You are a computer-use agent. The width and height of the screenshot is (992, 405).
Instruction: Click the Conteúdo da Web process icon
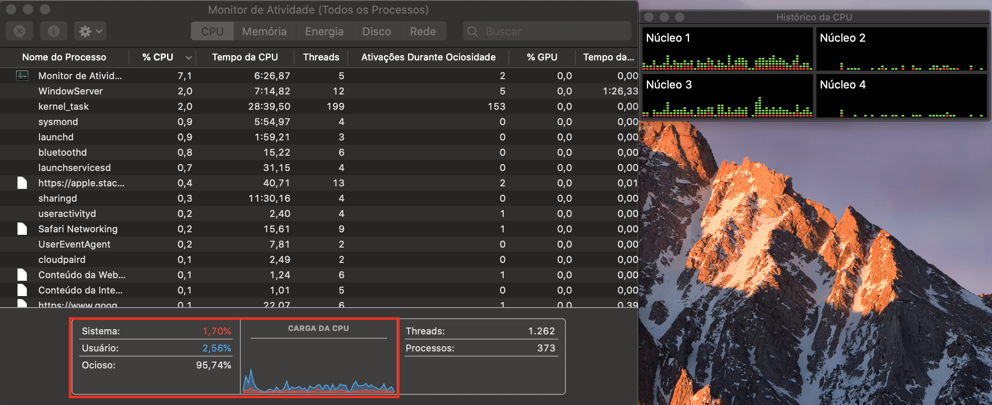[x=22, y=275]
